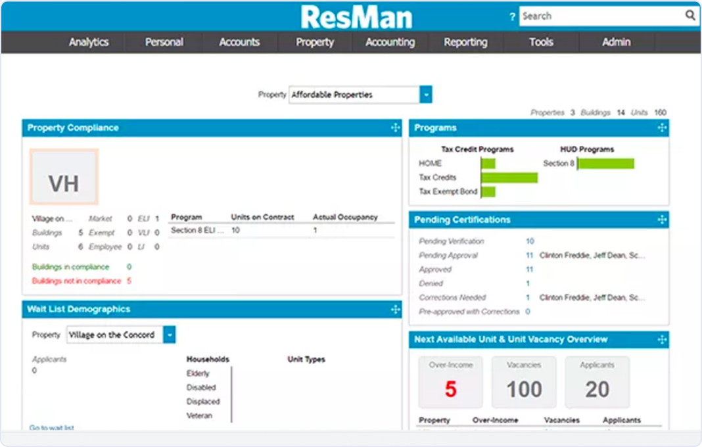Click the Over-Income 5 tile
Screen dimensions: 702x447
click(x=450, y=382)
